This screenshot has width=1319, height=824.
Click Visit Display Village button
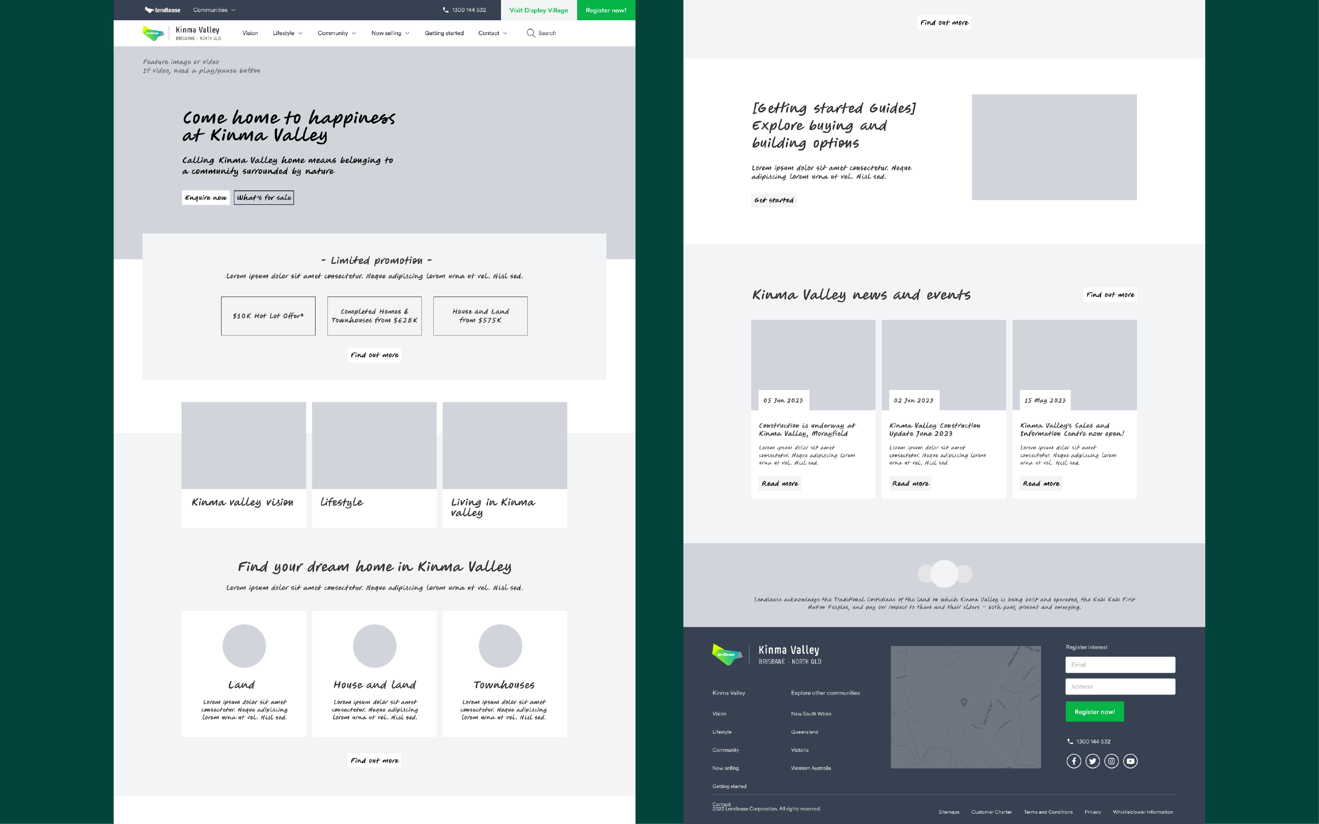[538, 10]
